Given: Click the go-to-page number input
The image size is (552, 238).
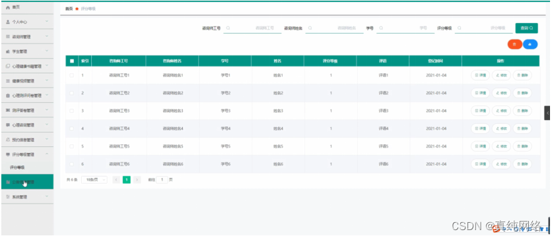Looking at the screenshot, I should click(x=162, y=179).
